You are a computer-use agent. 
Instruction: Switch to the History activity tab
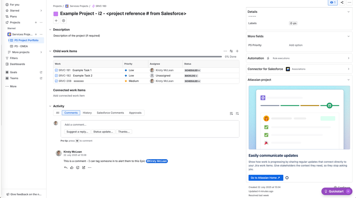pyautogui.click(x=87, y=113)
